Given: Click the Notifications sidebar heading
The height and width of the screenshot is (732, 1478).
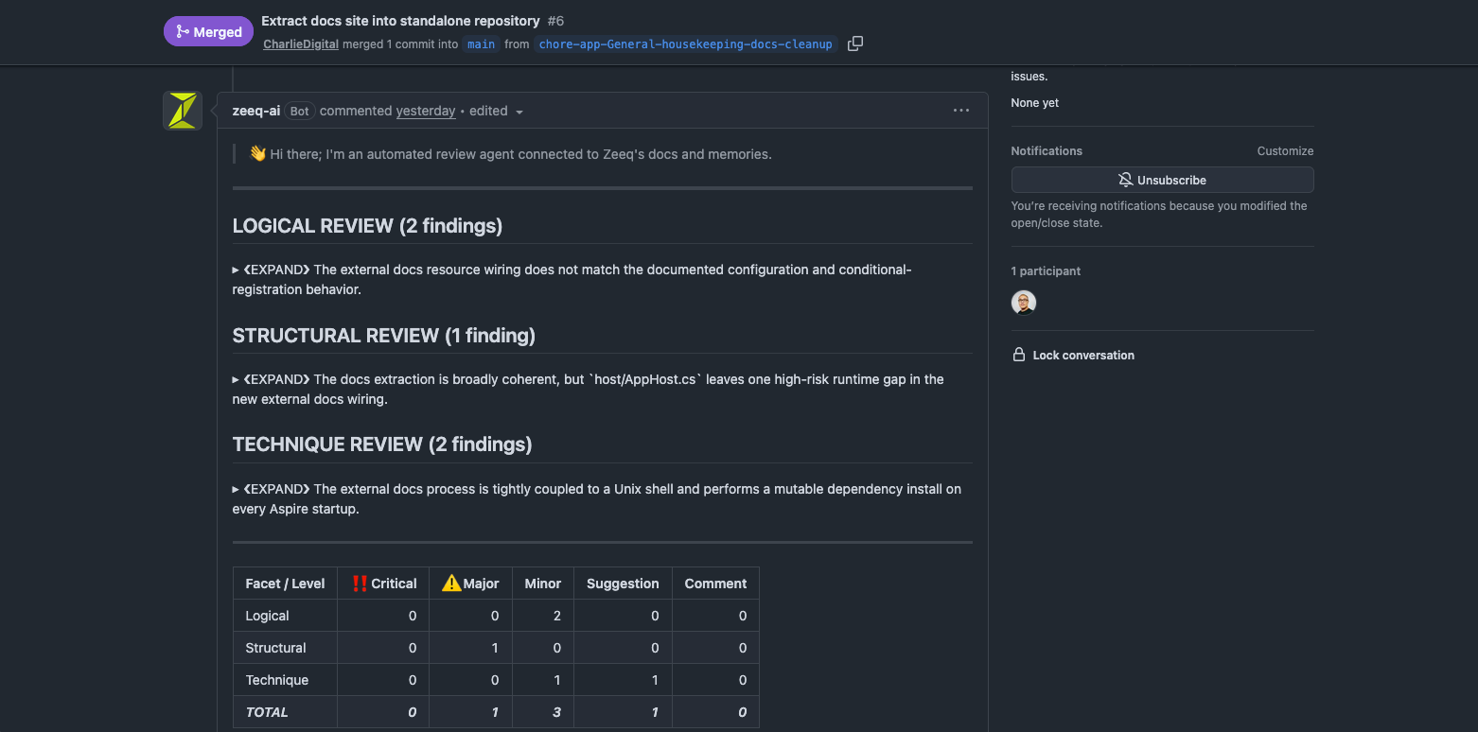Looking at the screenshot, I should click(1047, 151).
